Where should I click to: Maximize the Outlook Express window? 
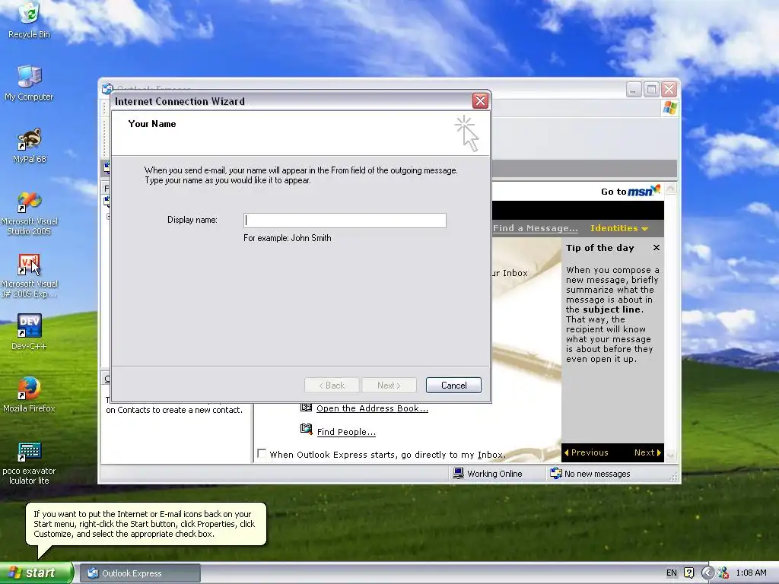pyautogui.click(x=651, y=90)
